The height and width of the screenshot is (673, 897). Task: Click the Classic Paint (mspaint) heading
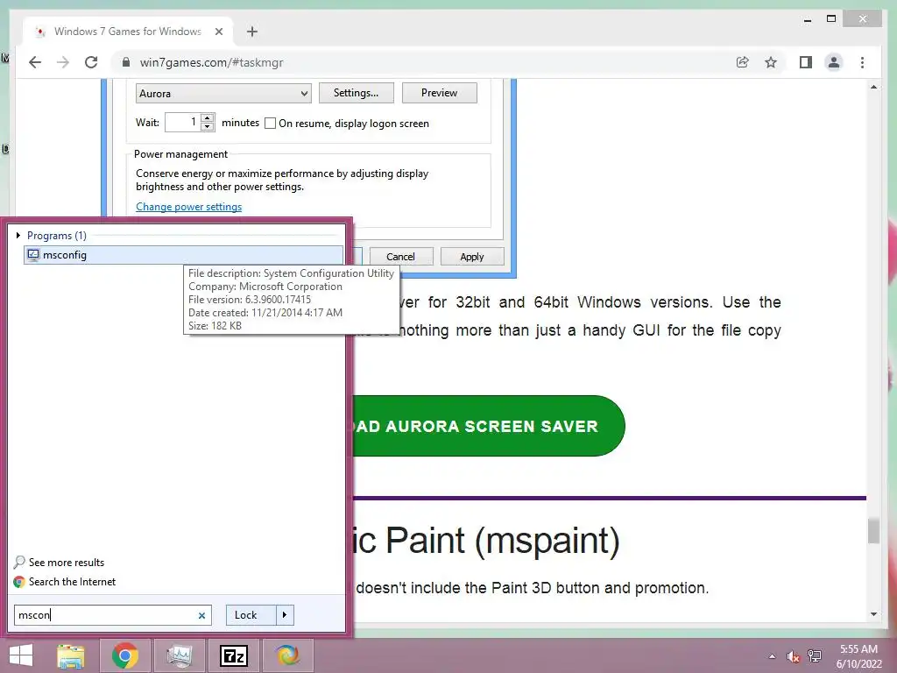pyautogui.click(x=486, y=540)
